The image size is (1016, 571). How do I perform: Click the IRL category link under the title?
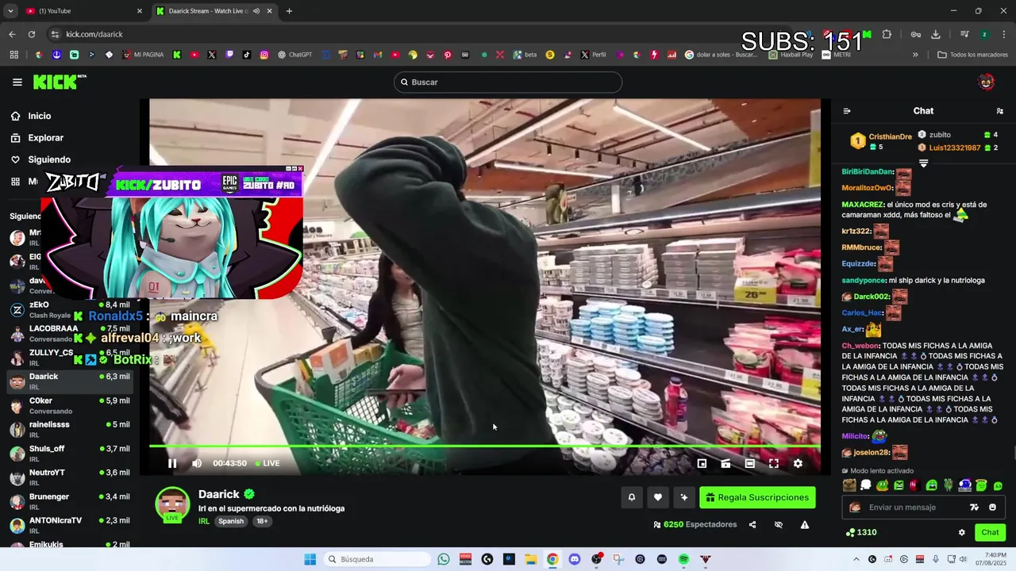click(204, 521)
